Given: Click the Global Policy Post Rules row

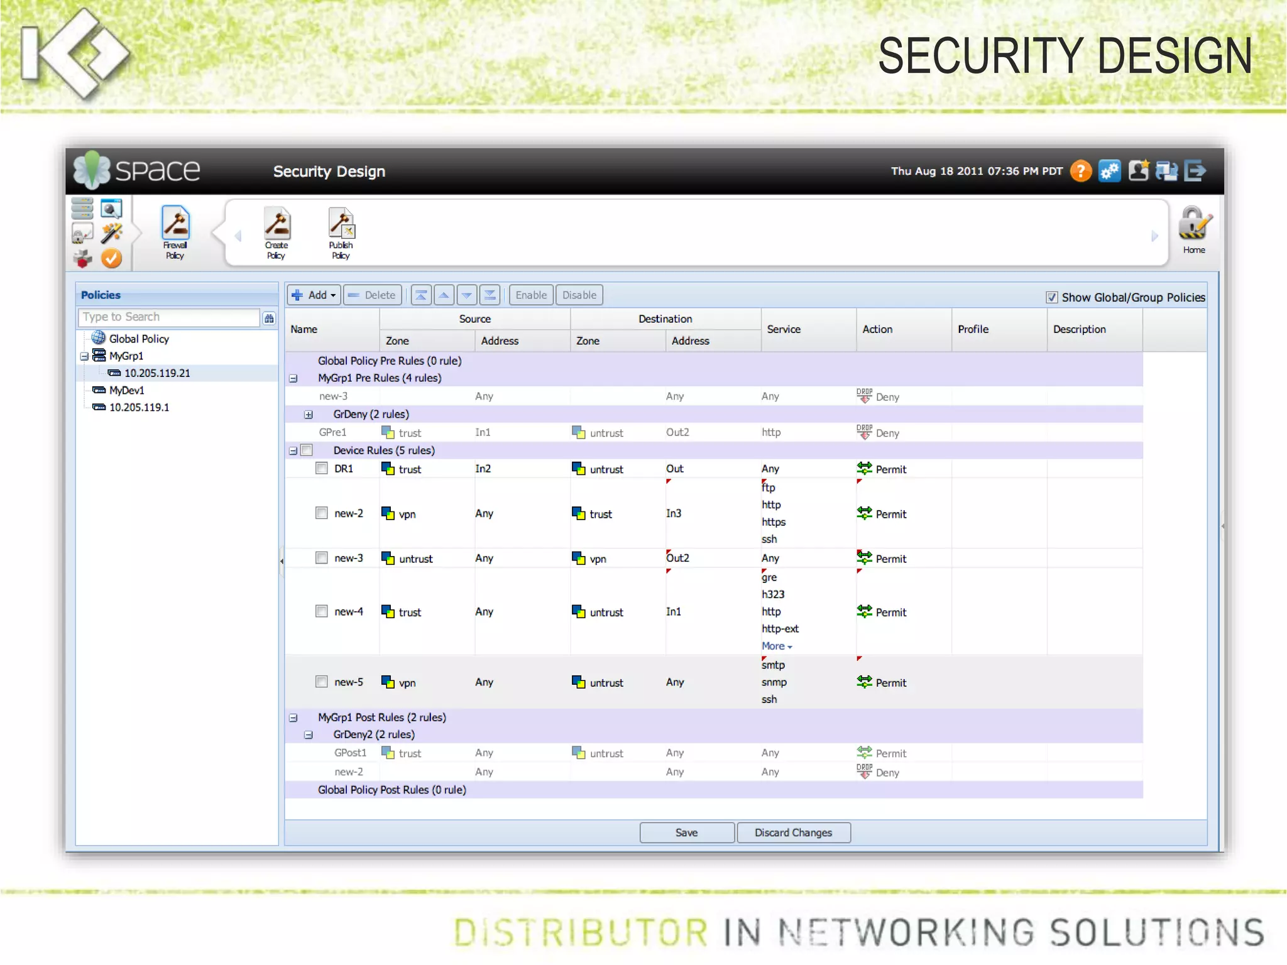Looking at the screenshot, I should click(x=714, y=790).
